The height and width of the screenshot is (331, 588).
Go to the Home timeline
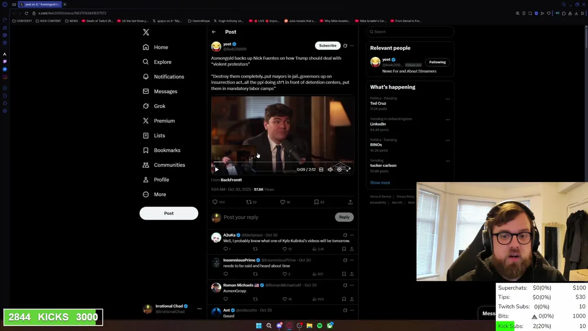155,47
